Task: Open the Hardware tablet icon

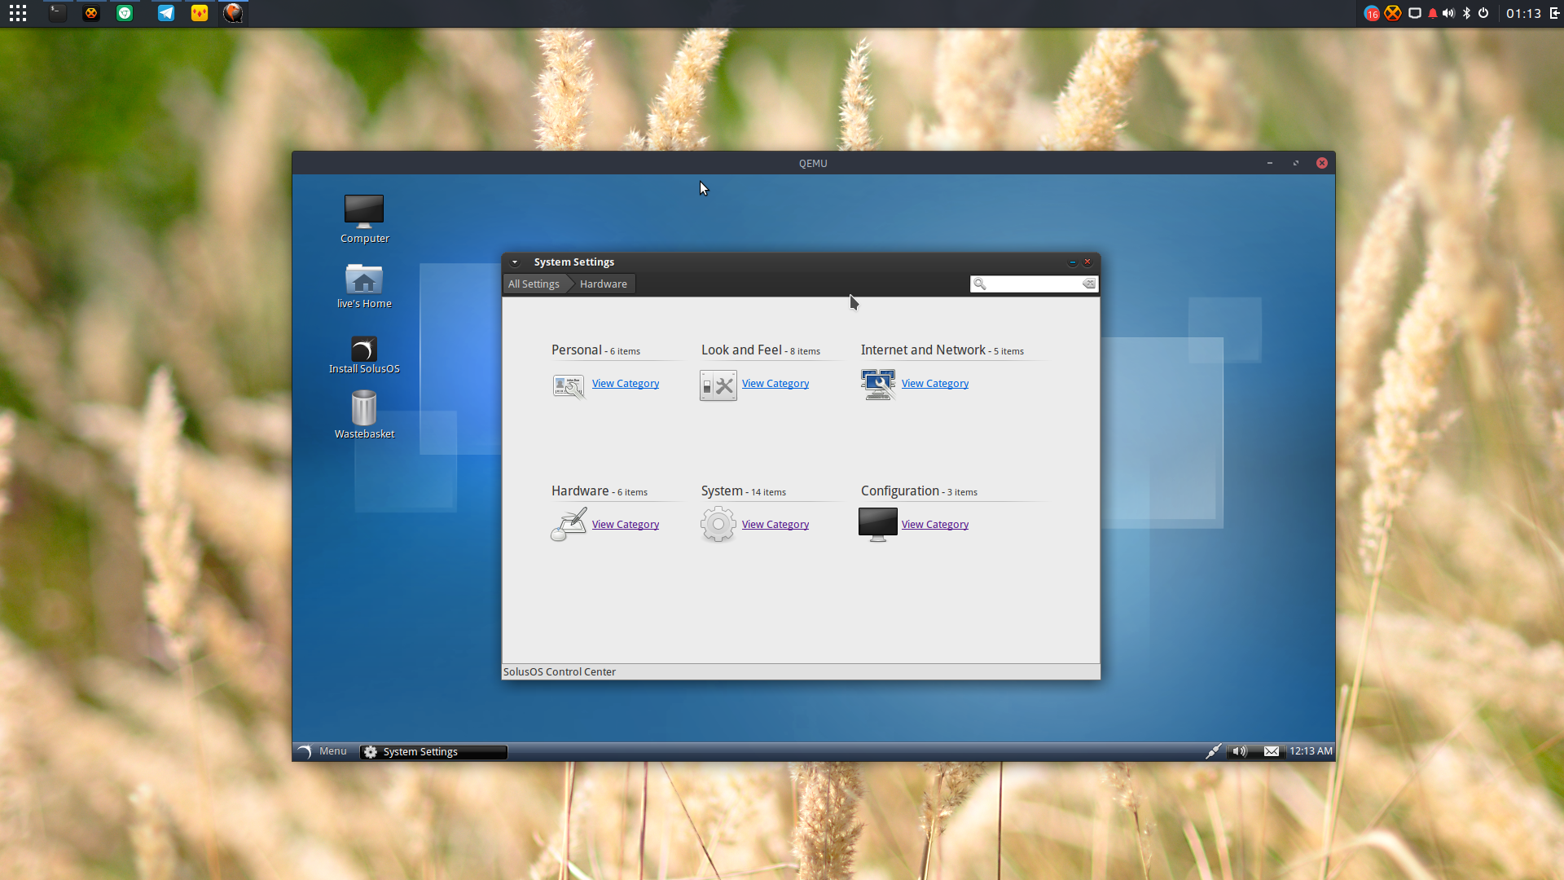Action: point(569,525)
